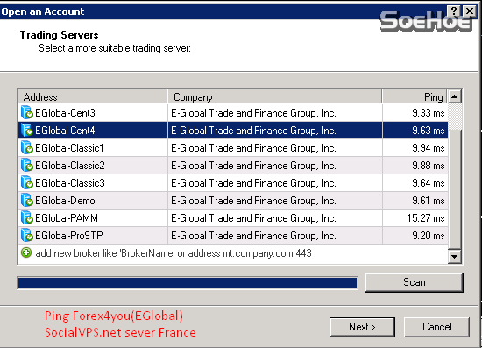Click the 15.27 ms ping value

426,218
